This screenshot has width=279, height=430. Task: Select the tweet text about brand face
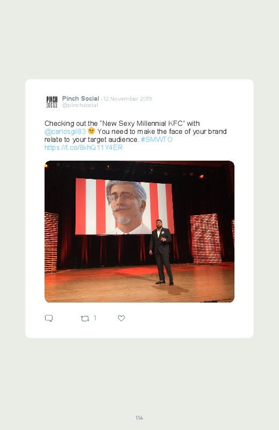[x=136, y=135]
